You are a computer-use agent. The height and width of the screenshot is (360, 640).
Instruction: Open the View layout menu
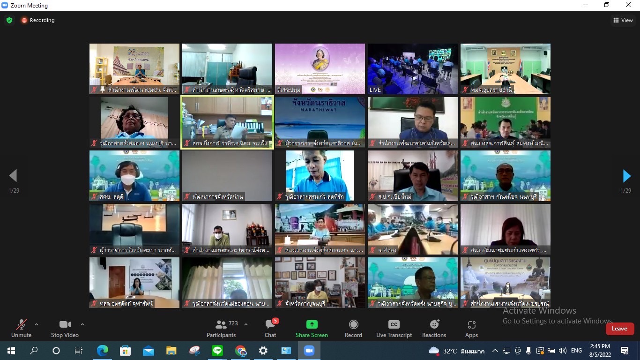623,20
